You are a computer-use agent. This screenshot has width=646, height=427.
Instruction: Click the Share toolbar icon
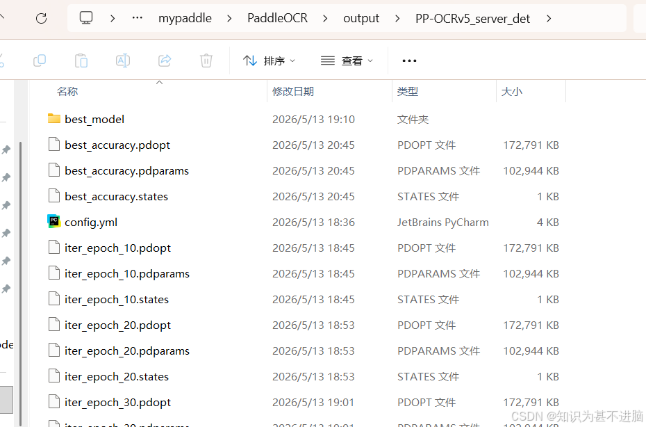click(165, 61)
